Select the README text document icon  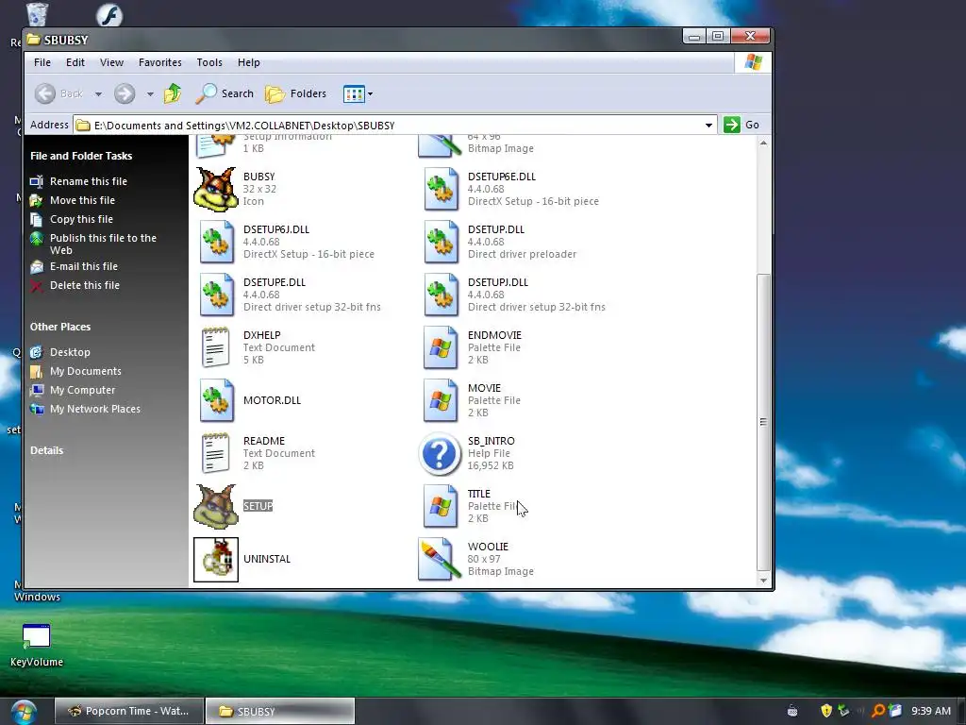click(x=216, y=453)
